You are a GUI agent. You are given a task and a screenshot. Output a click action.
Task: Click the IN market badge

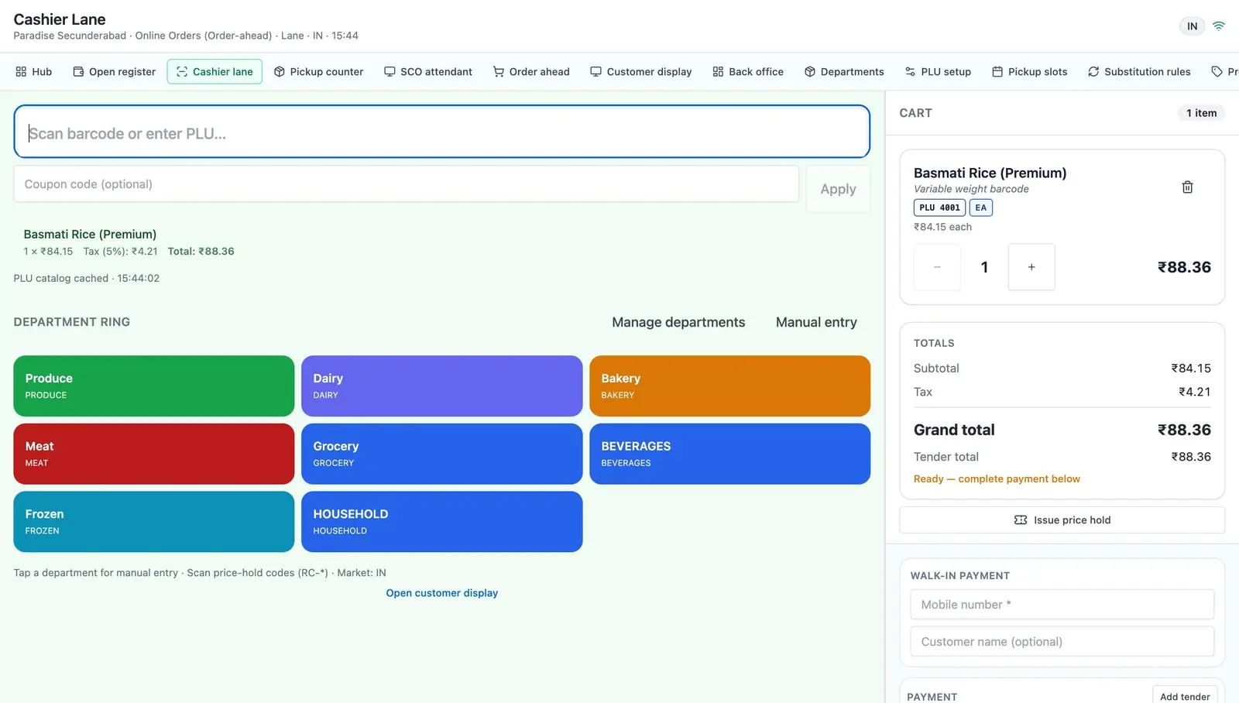coord(1193,26)
